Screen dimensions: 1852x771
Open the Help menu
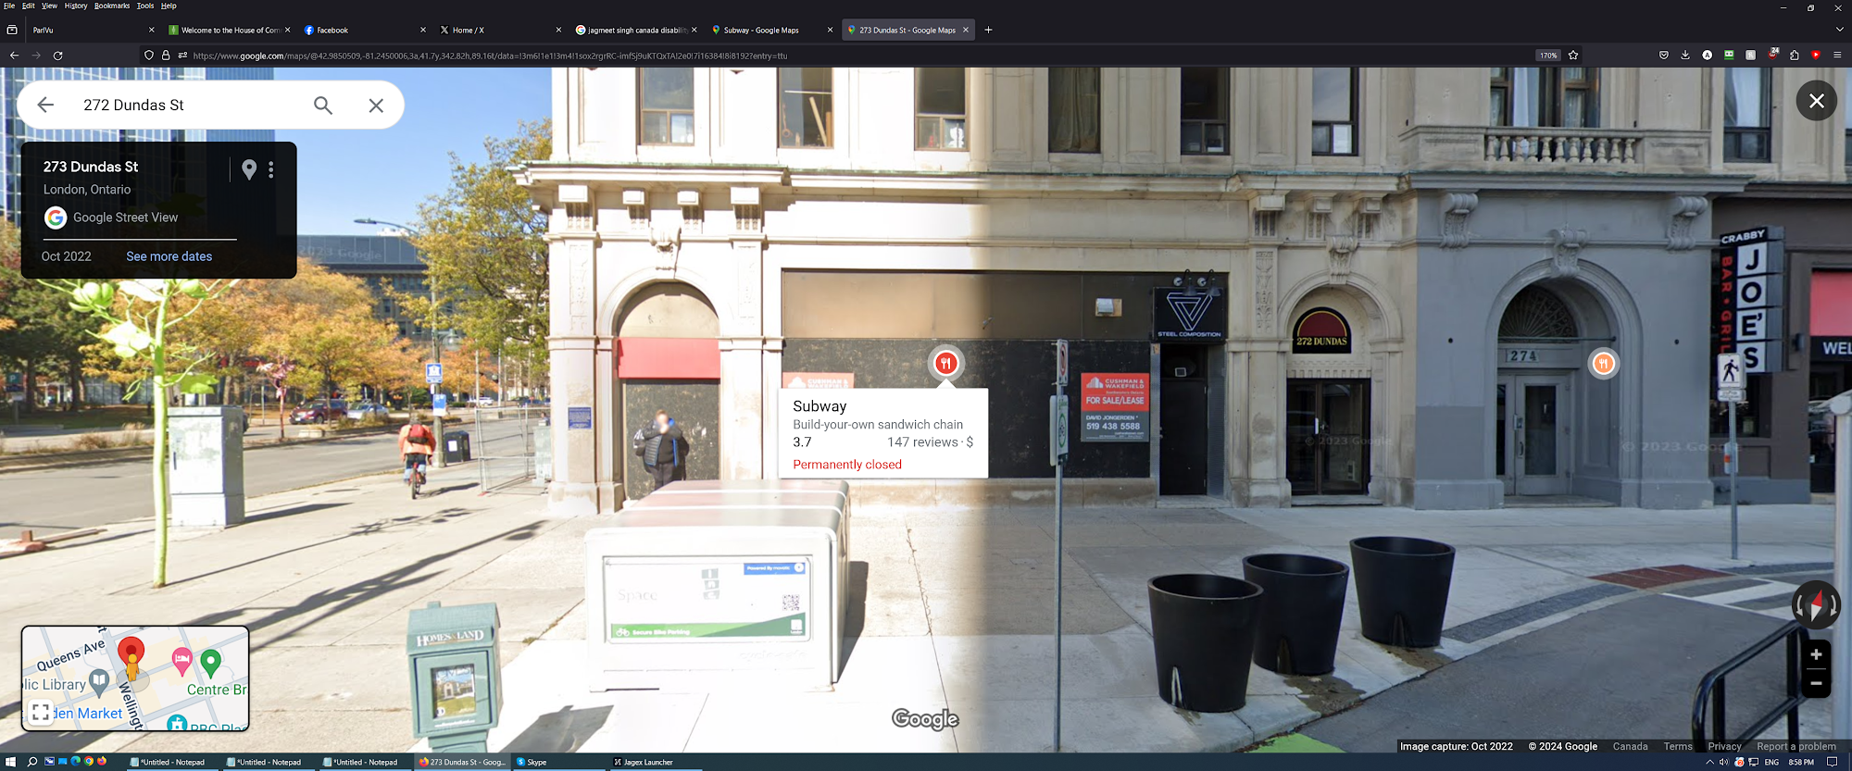169,6
